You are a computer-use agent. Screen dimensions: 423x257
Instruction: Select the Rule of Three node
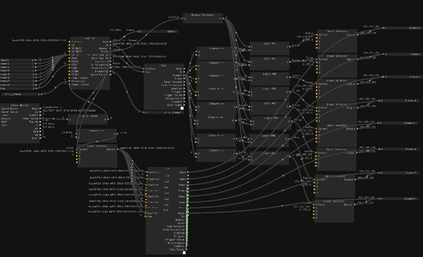88,116
